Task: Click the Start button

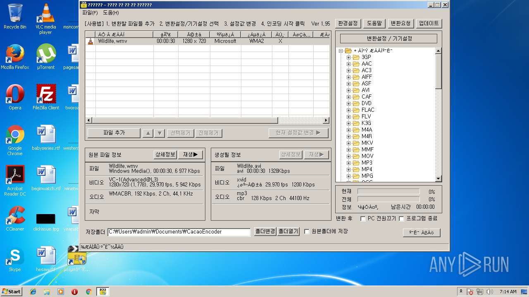Action: [x=11, y=292]
